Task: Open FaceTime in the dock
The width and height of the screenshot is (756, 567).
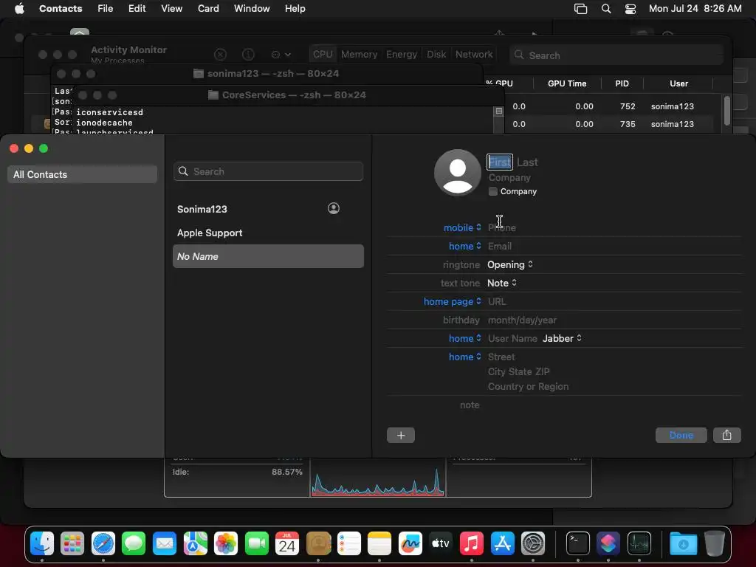Action: coord(256,543)
